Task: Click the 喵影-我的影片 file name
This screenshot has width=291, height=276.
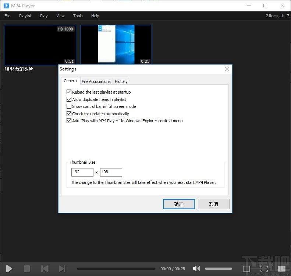Action: pos(19,69)
